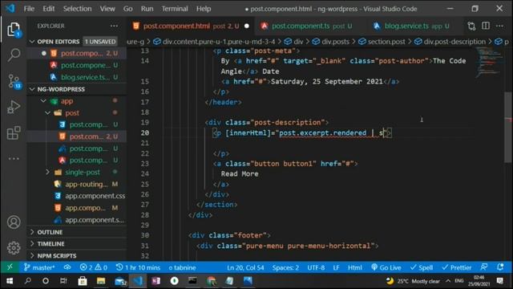Collapse the Open Editors section
This screenshot has height=289, width=513.
pyautogui.click(x=32, y=42)
